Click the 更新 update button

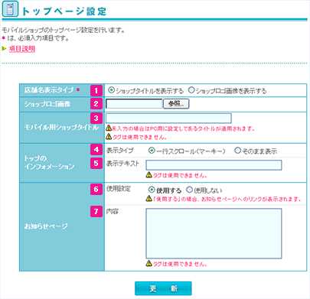pyautogui.click(x=163, y=288)
